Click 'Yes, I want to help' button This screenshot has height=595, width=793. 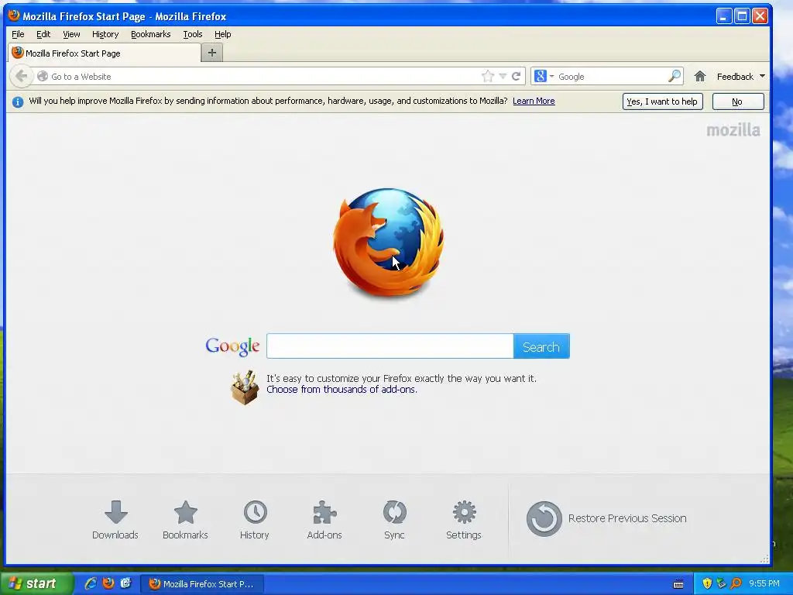coord(662,101)
